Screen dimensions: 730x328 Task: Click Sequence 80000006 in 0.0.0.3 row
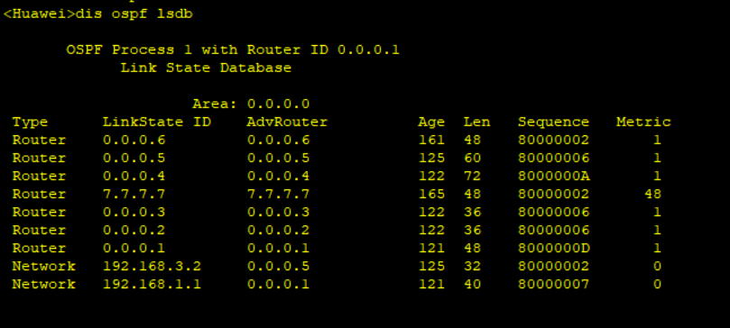(x=554, y=213)
